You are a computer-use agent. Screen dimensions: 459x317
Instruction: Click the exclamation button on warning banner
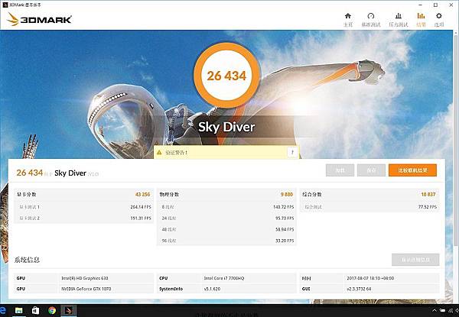coord(292,152)
